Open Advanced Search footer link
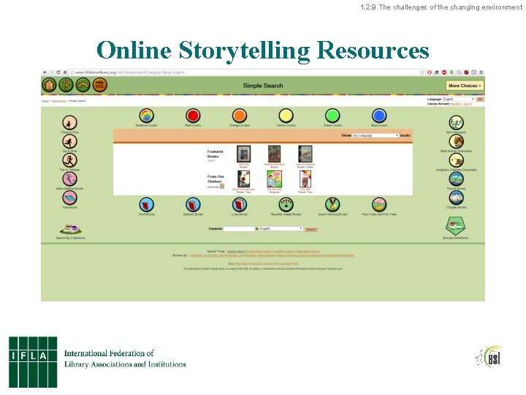The image size is (526, 395). (x=260, y=251)
